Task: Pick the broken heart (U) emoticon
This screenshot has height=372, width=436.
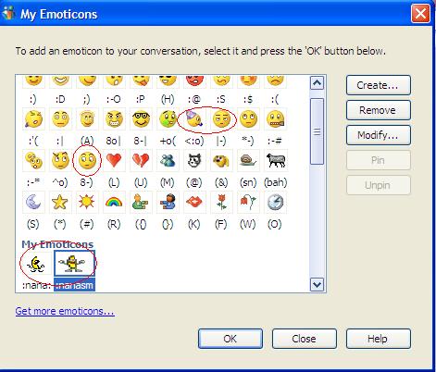Action: pyautogui.click(x=141, y=161)
